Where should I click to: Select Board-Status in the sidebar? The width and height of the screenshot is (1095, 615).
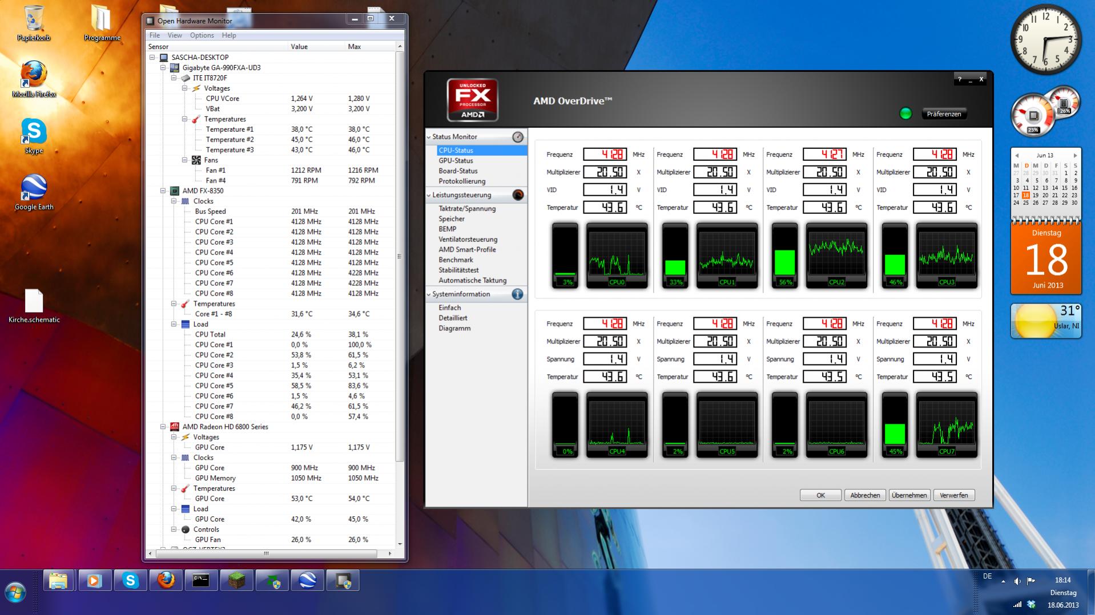(458, 171)
